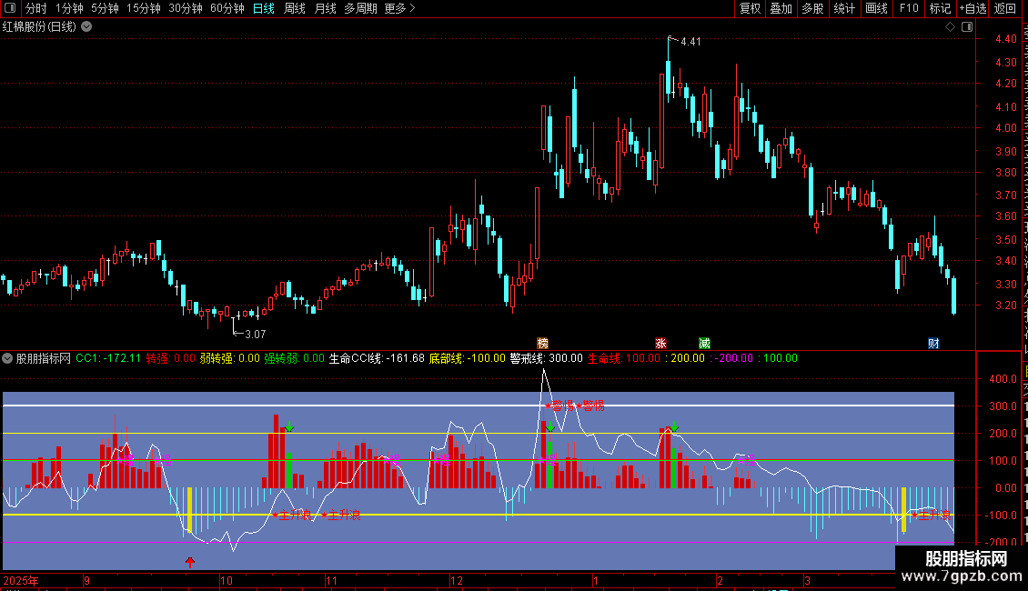Select the 5分钟 period tab
1028x591 pixels.
pos(105,8)
